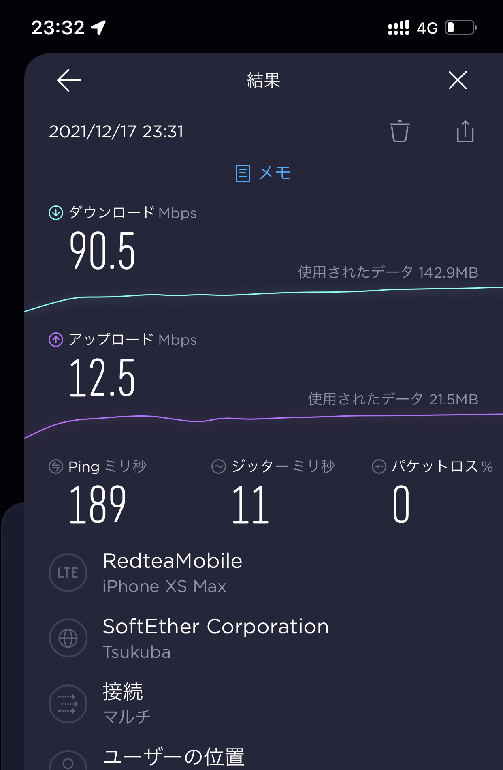
Task: Tap the back arrow icon
Action: click(x=69, y=80)
